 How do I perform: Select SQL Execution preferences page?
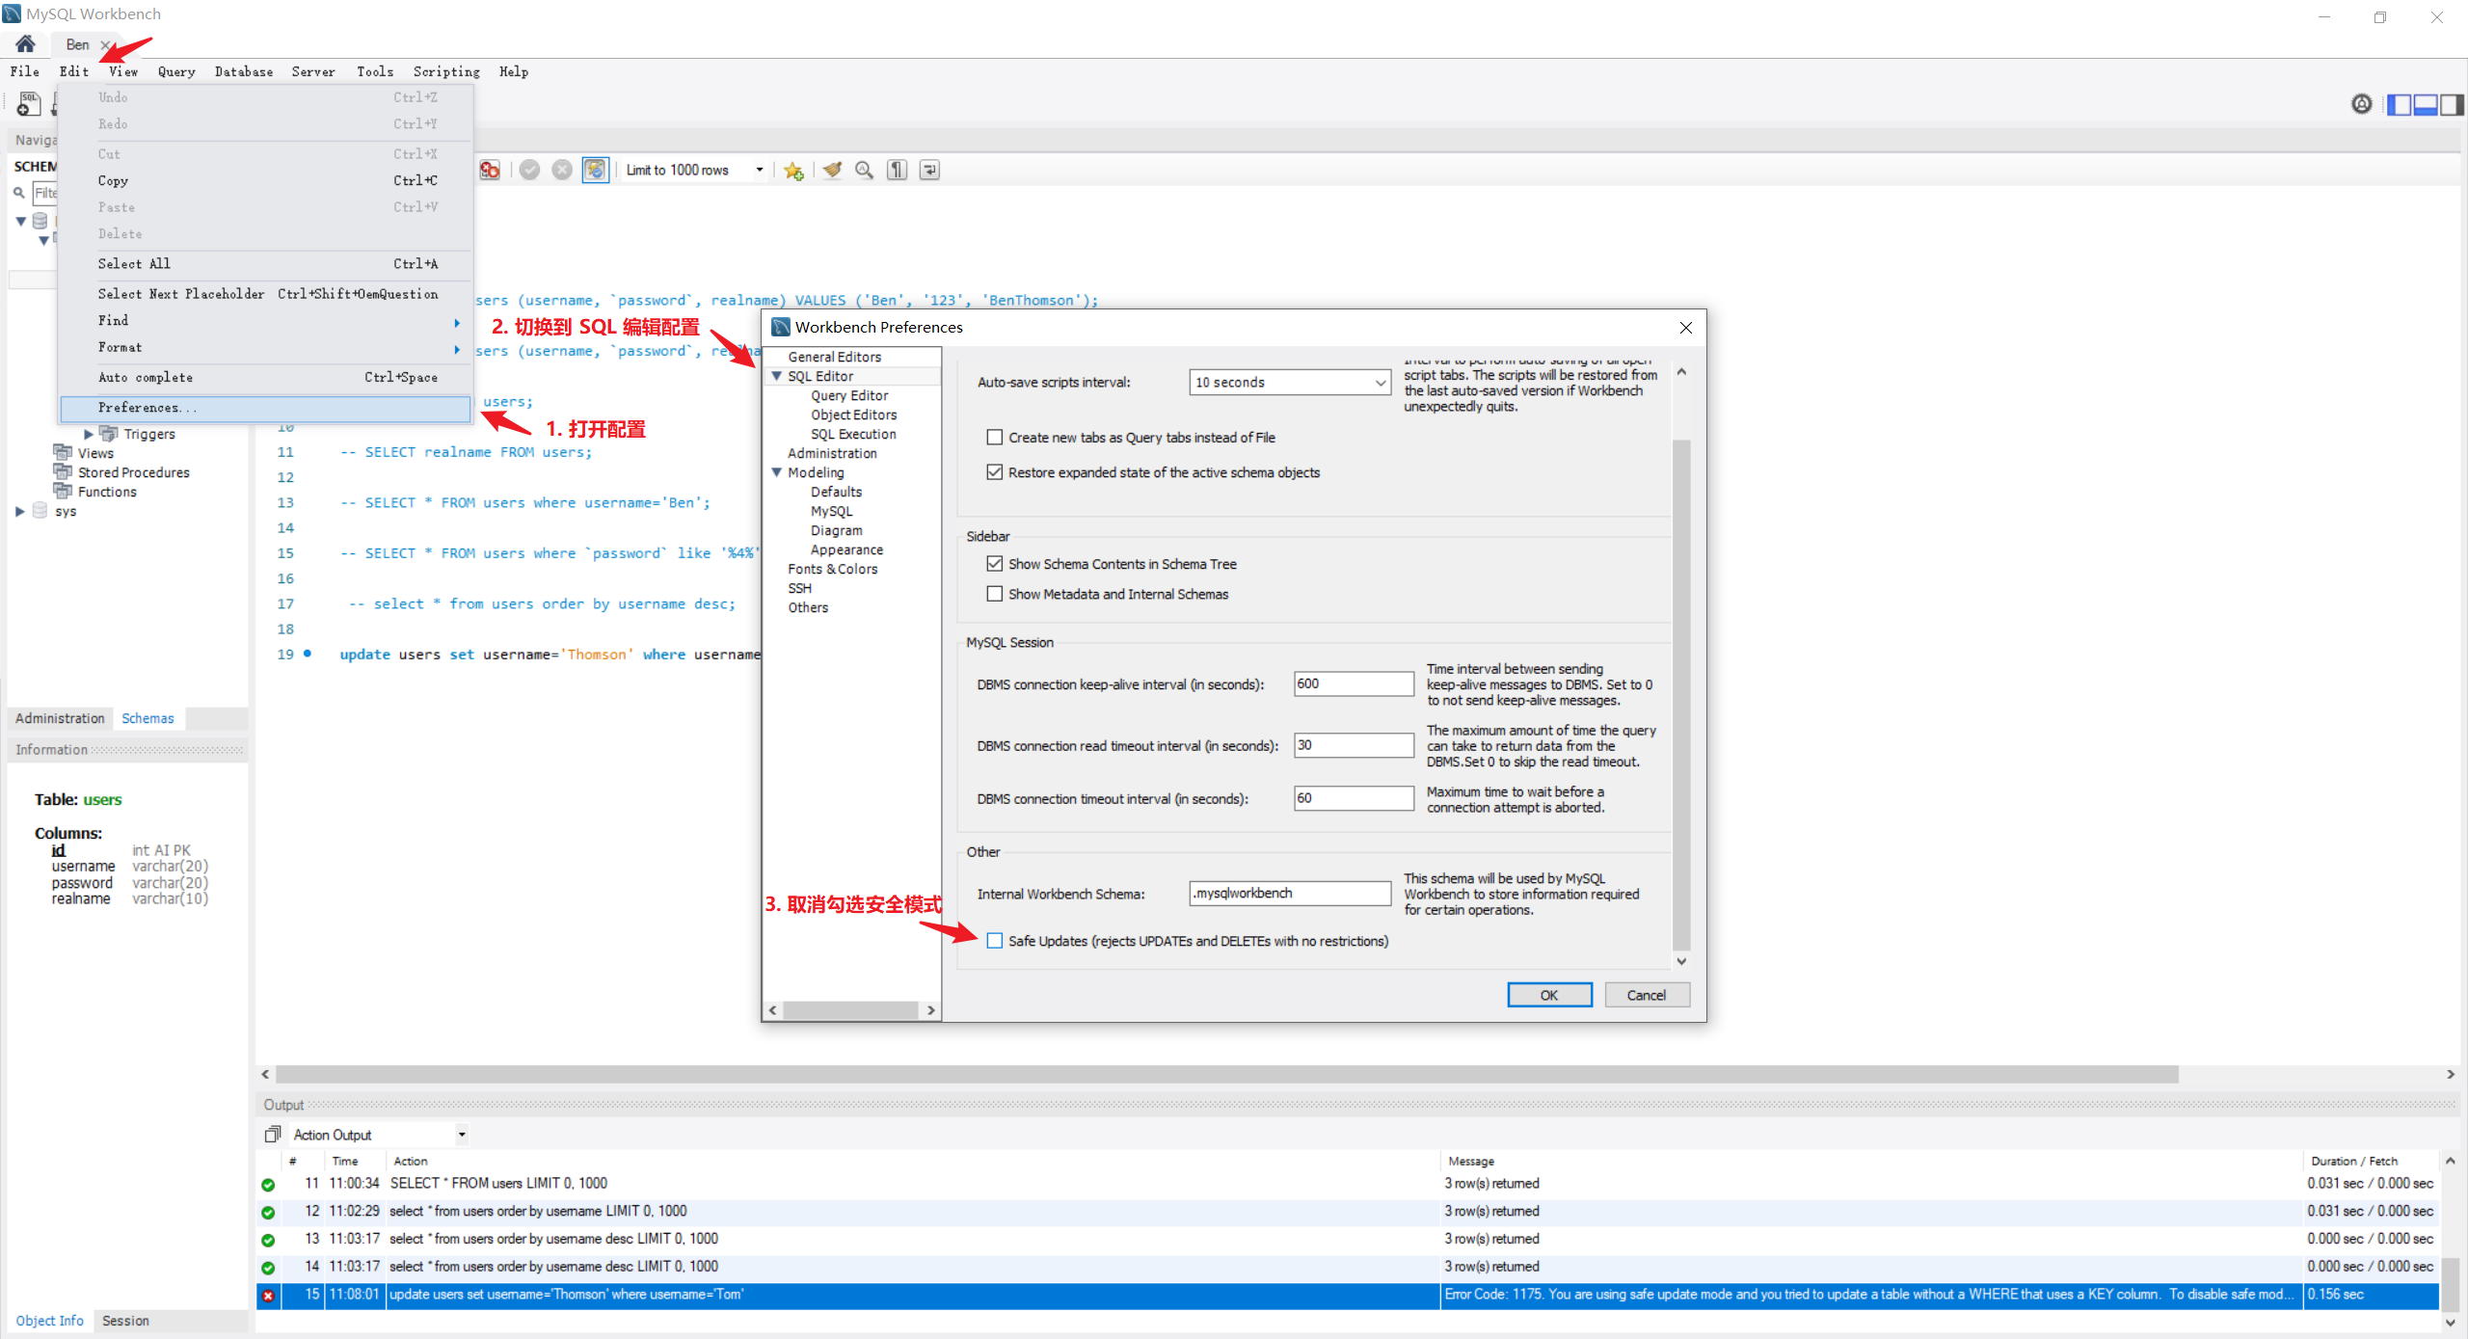point(853,434)
